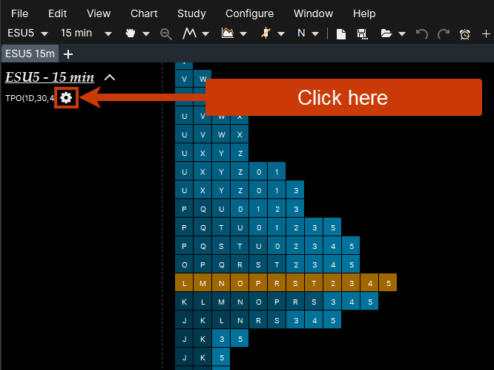The width and height of the screenshot is (494, 370).
Task: Save chart using the floppy disk icon
Action: pyautogui.click(x=362, y=34)
